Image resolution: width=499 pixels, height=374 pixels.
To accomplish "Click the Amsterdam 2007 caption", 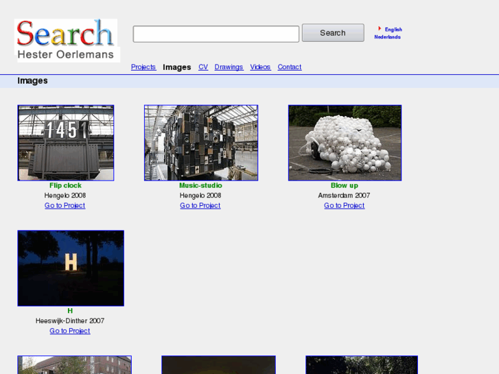I will click(344, 195).
